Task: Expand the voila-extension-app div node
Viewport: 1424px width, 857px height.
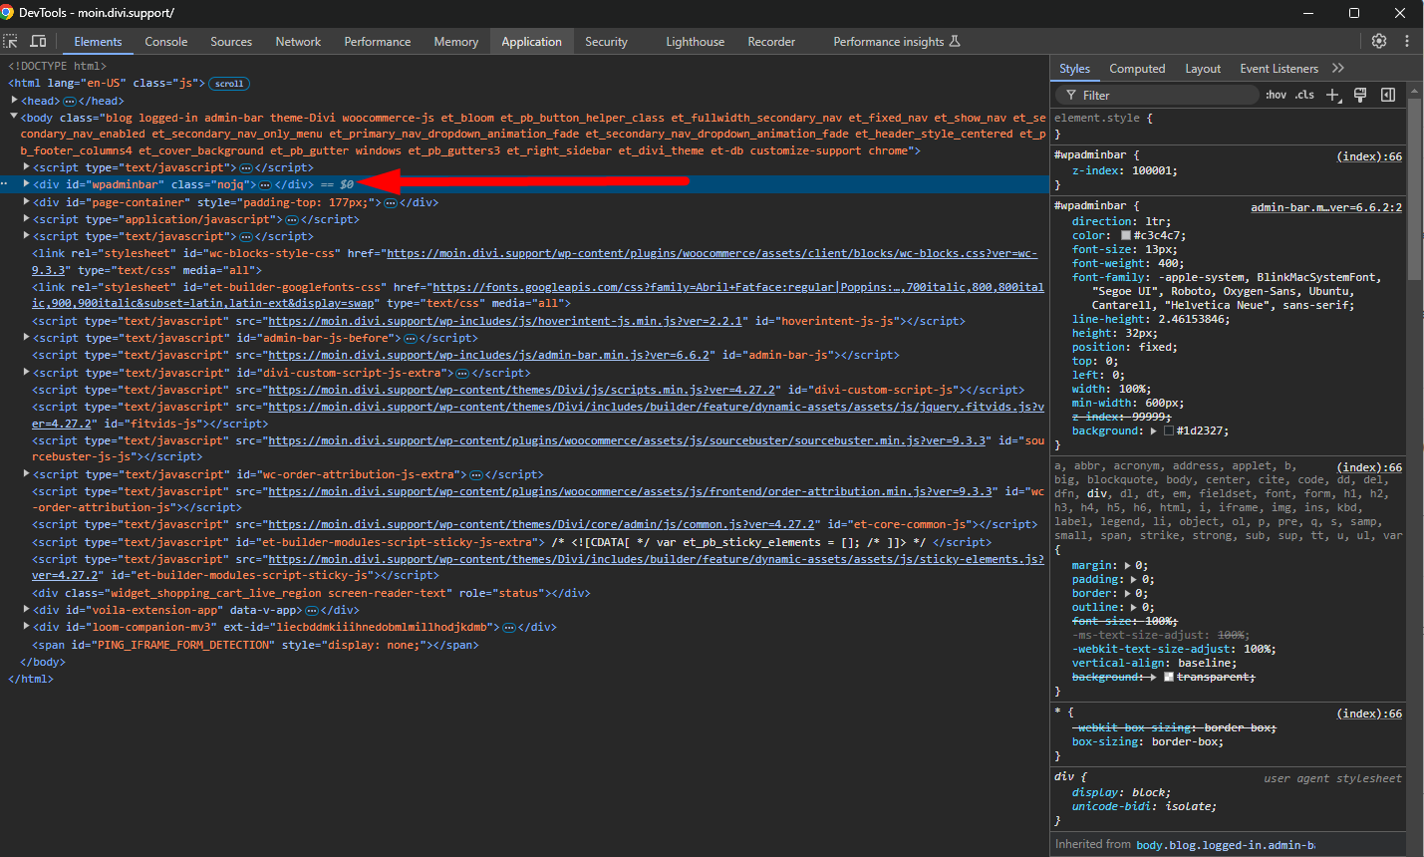Action: click(26, 610)
